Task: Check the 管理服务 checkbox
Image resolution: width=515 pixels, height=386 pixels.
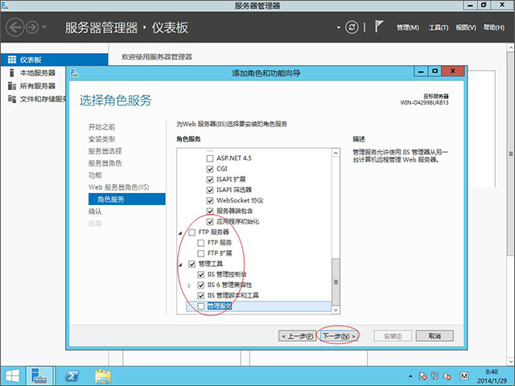Action: [x=200, y=306]
